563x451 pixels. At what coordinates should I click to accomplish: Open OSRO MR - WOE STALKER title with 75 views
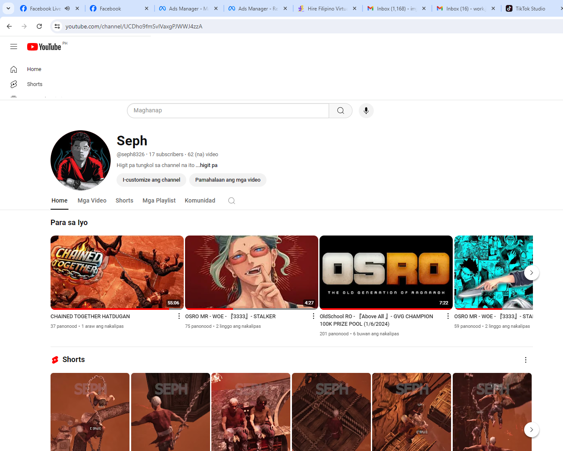click(x=231, y=317)
